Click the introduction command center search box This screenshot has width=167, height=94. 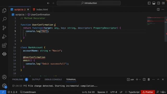(x=89, y=3)
